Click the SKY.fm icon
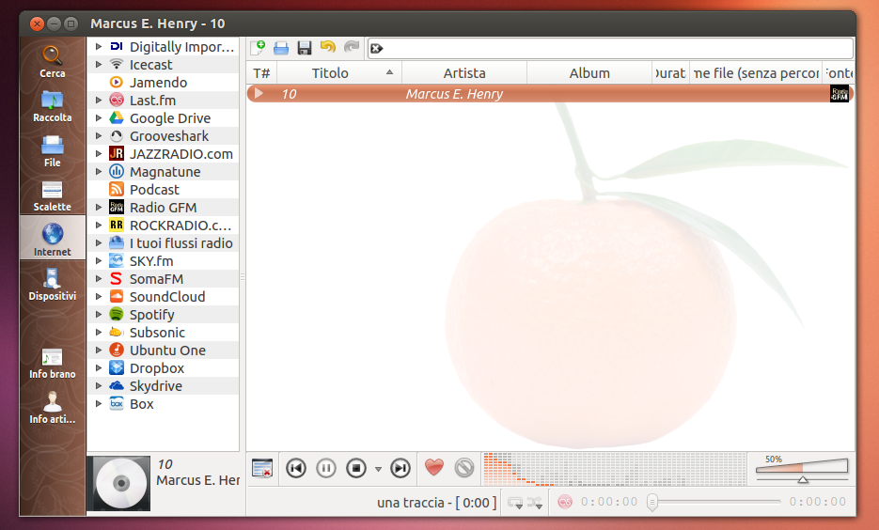Screen dimensions: 879x530 coord(116,261)
